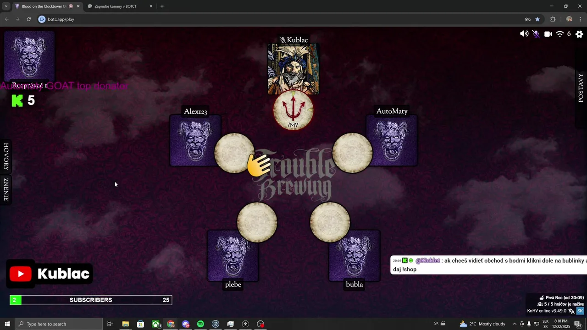
Task: Close the Zapnutie kamery v BOTCT tab
Action: (151, 6)
